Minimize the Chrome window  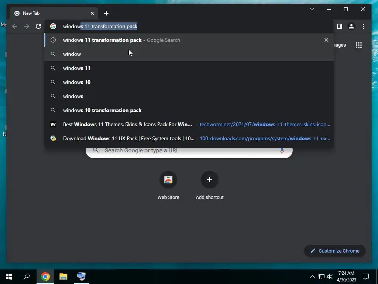329,9
